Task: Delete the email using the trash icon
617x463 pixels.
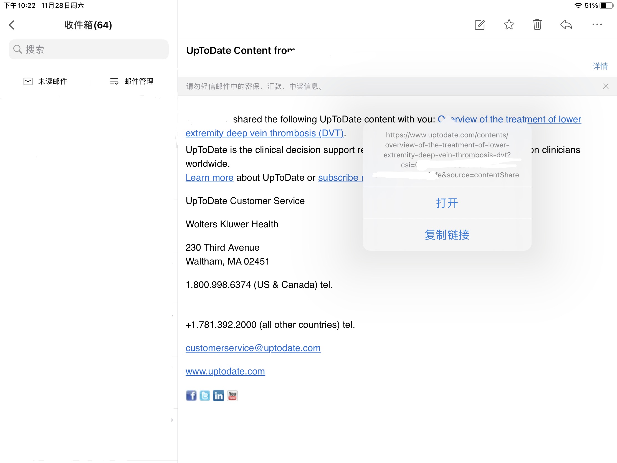Action: coord(537,24)
